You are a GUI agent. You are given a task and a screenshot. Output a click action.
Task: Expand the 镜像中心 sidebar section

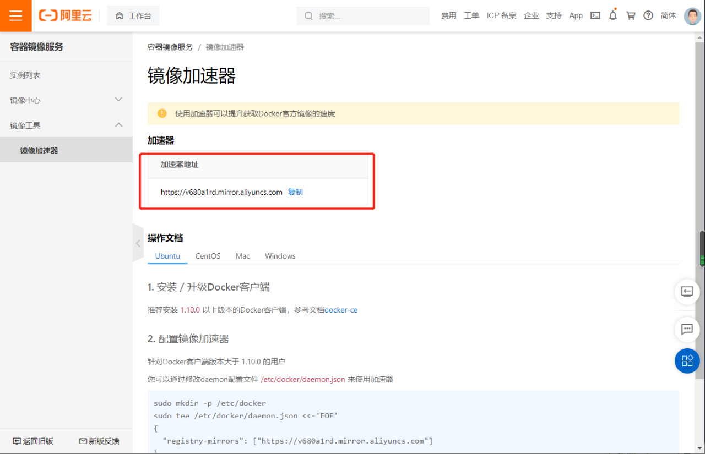coord(118,100)
